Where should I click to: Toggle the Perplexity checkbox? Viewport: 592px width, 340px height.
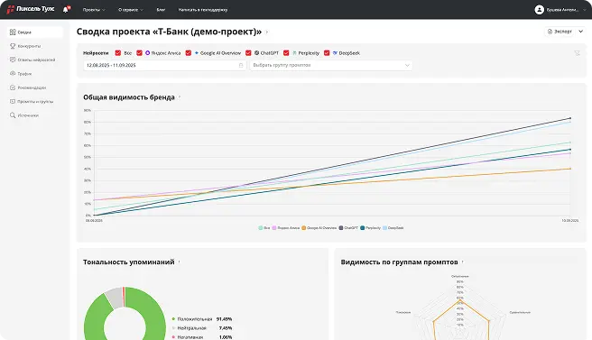point(286,53)
